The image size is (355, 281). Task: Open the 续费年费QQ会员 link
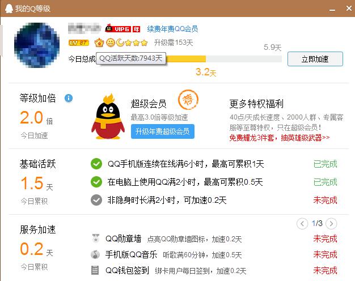[x=172, y=29]
